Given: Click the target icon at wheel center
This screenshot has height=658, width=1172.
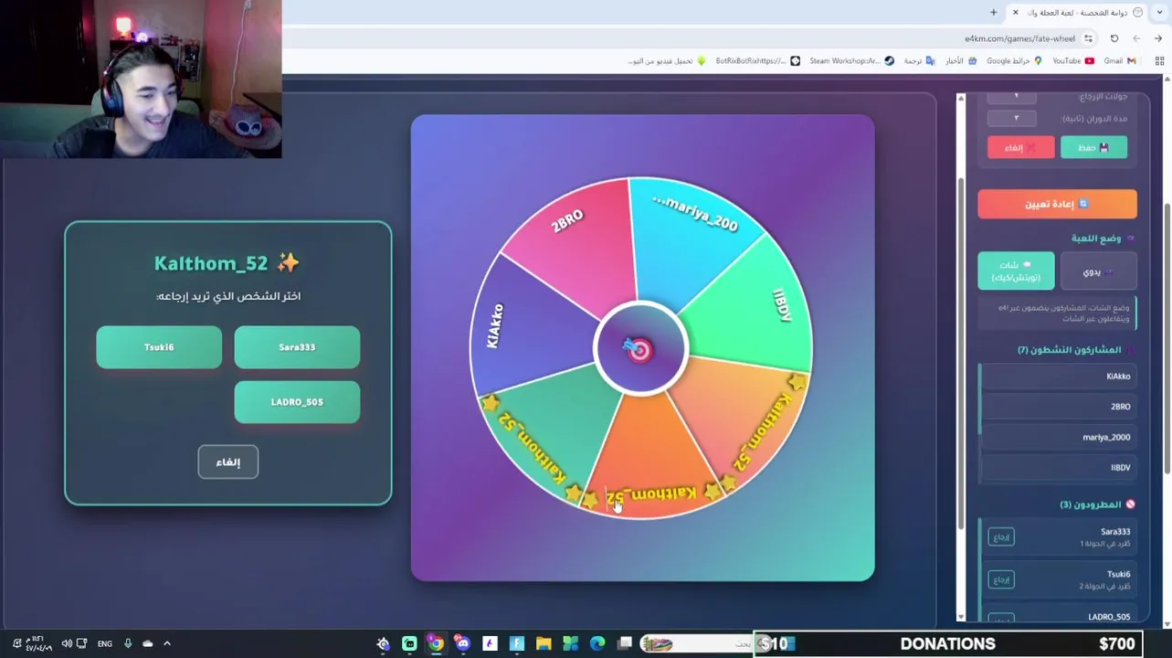Looking at the screenshot, I should pos(639,349).
